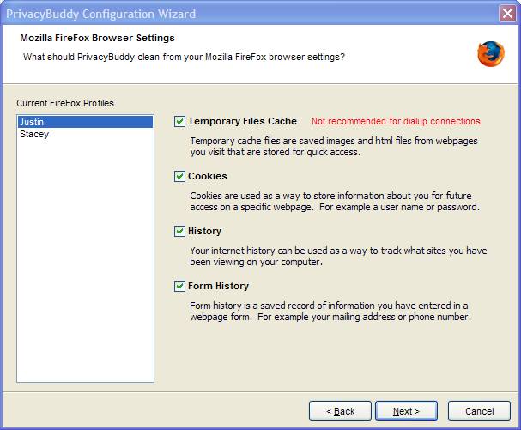The height and width of the screenshot is (430, 521).
Task: Click the PrivacyBuddy Configuration Wizard title bar
Action: coord(249,14)
